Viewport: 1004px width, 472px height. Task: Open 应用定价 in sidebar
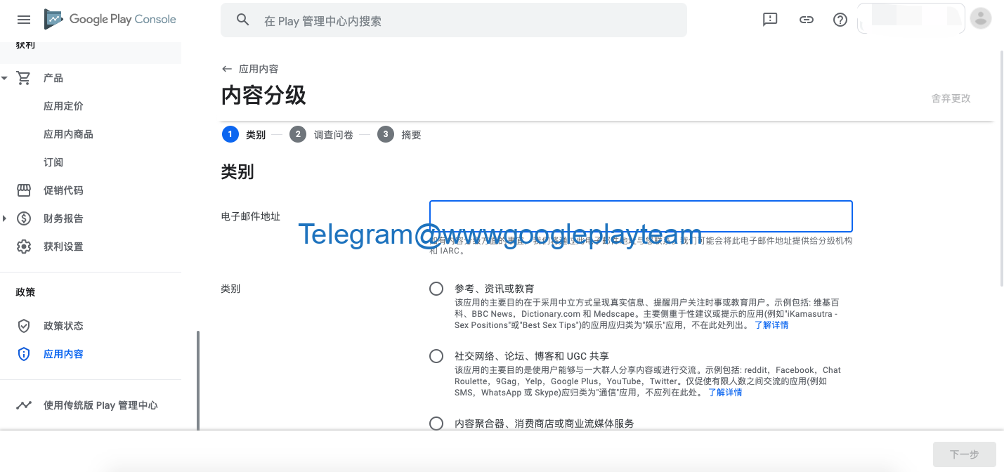coord(63,106)
